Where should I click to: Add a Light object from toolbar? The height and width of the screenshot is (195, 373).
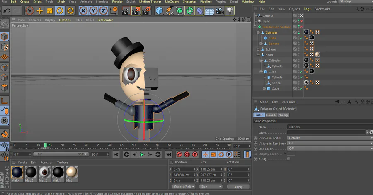(230, 11)
